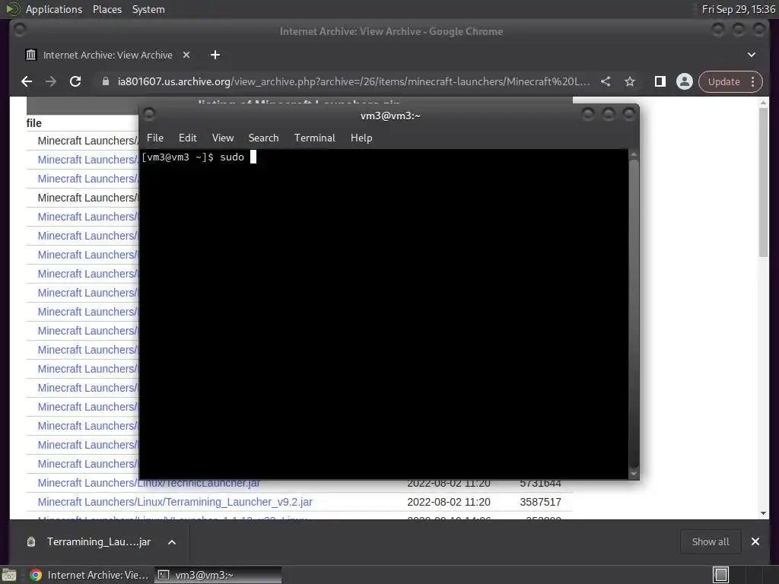
Task: Open terminal Search menu
Action: [263, 138]
